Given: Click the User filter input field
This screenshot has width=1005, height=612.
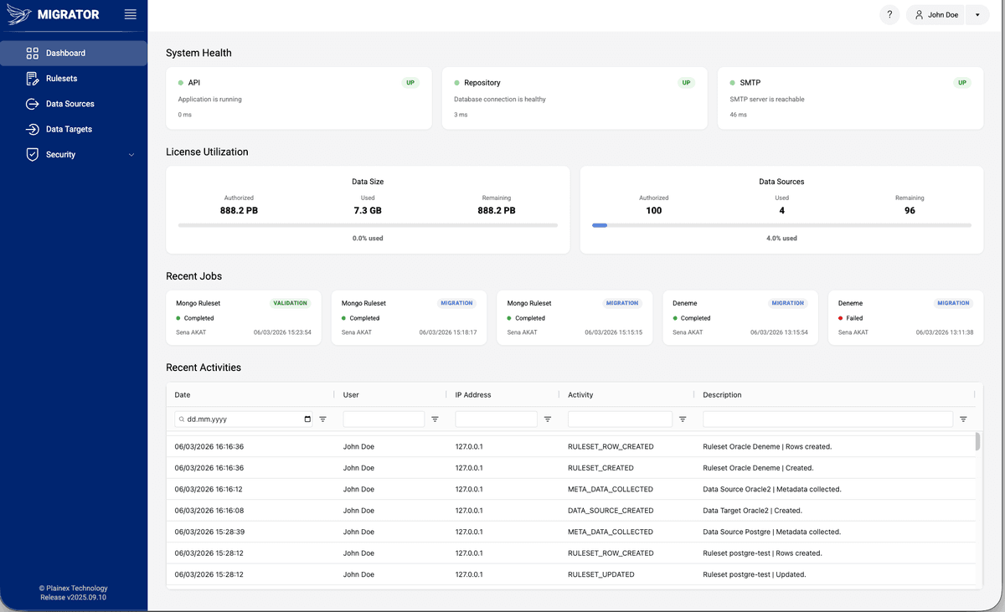Looking at the screenshot, I should (x=384, y=419).
